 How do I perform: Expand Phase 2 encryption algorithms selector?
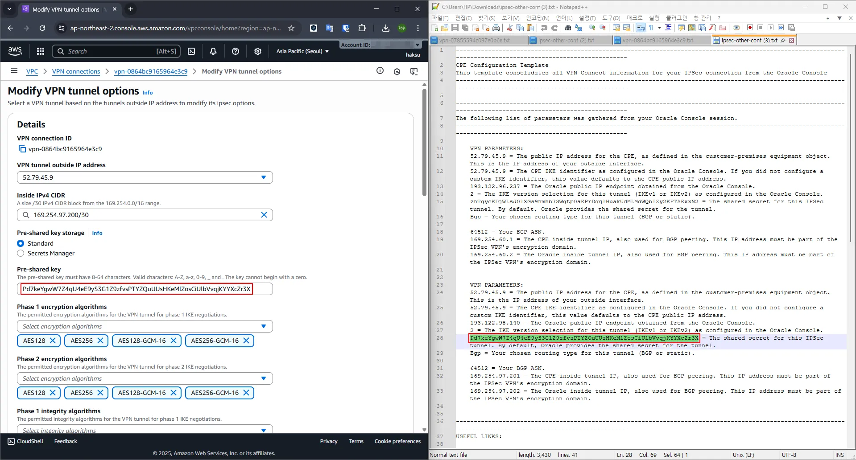(x=145, y=378)
